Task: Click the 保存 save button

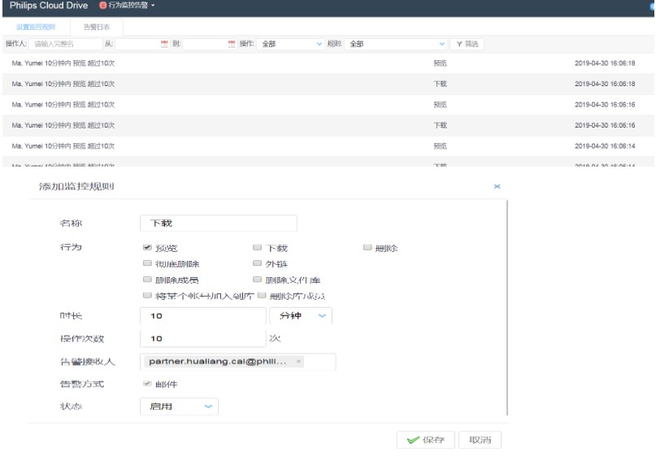Action: [425, 440]
